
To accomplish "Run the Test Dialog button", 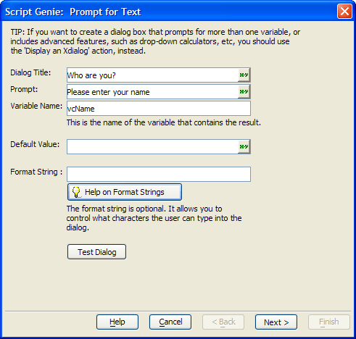I will point(96,252).
